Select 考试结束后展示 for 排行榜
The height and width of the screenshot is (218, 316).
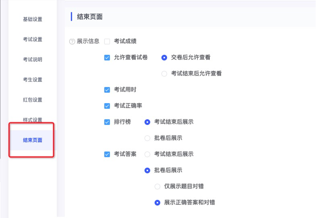147,122
